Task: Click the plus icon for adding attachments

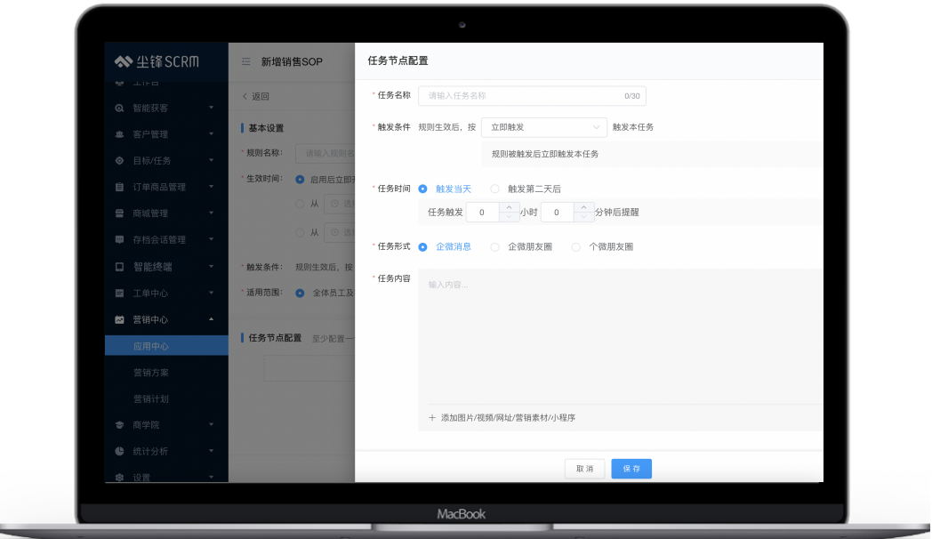Action: point(432,418)
